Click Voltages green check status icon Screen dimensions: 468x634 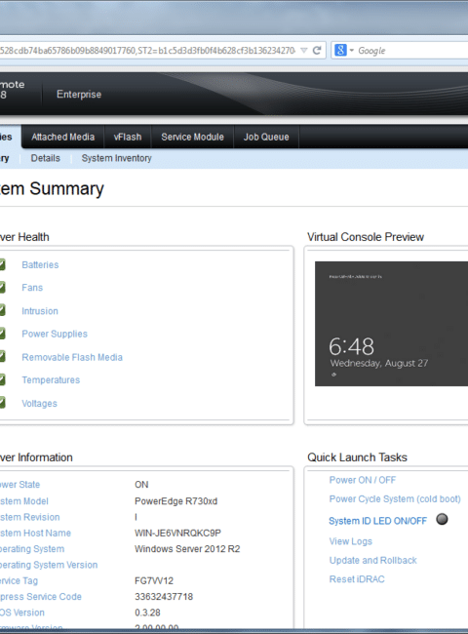click(x=2, y=403)
